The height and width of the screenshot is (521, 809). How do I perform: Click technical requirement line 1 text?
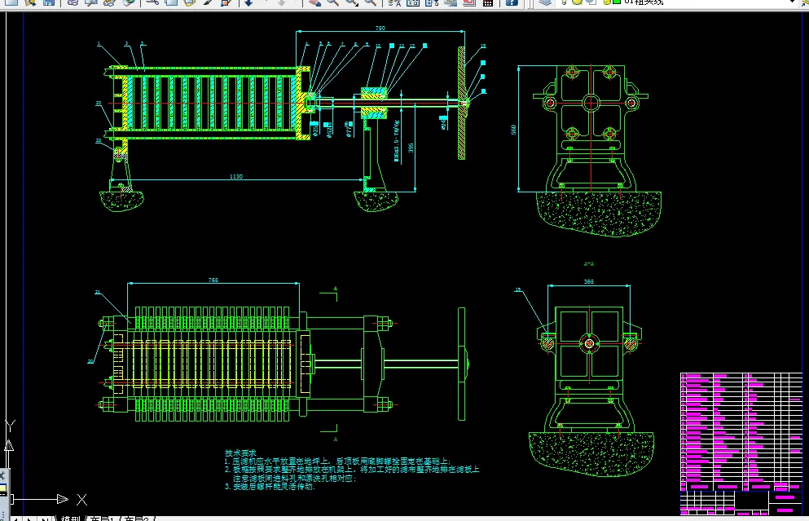click(338, 461)
